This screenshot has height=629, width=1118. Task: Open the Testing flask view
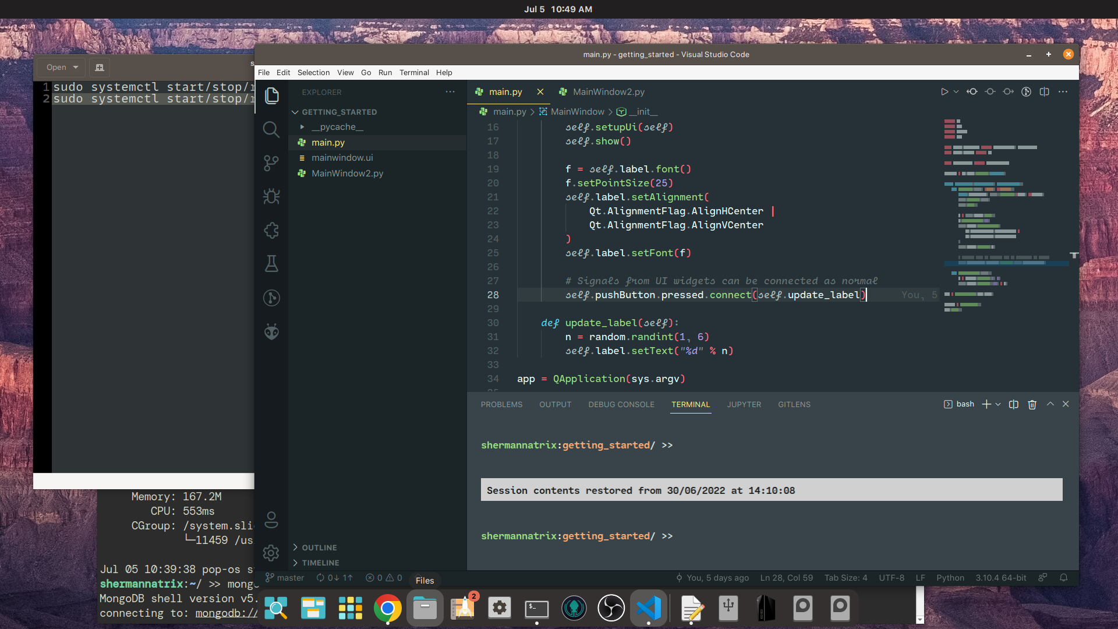click(271, 264)
